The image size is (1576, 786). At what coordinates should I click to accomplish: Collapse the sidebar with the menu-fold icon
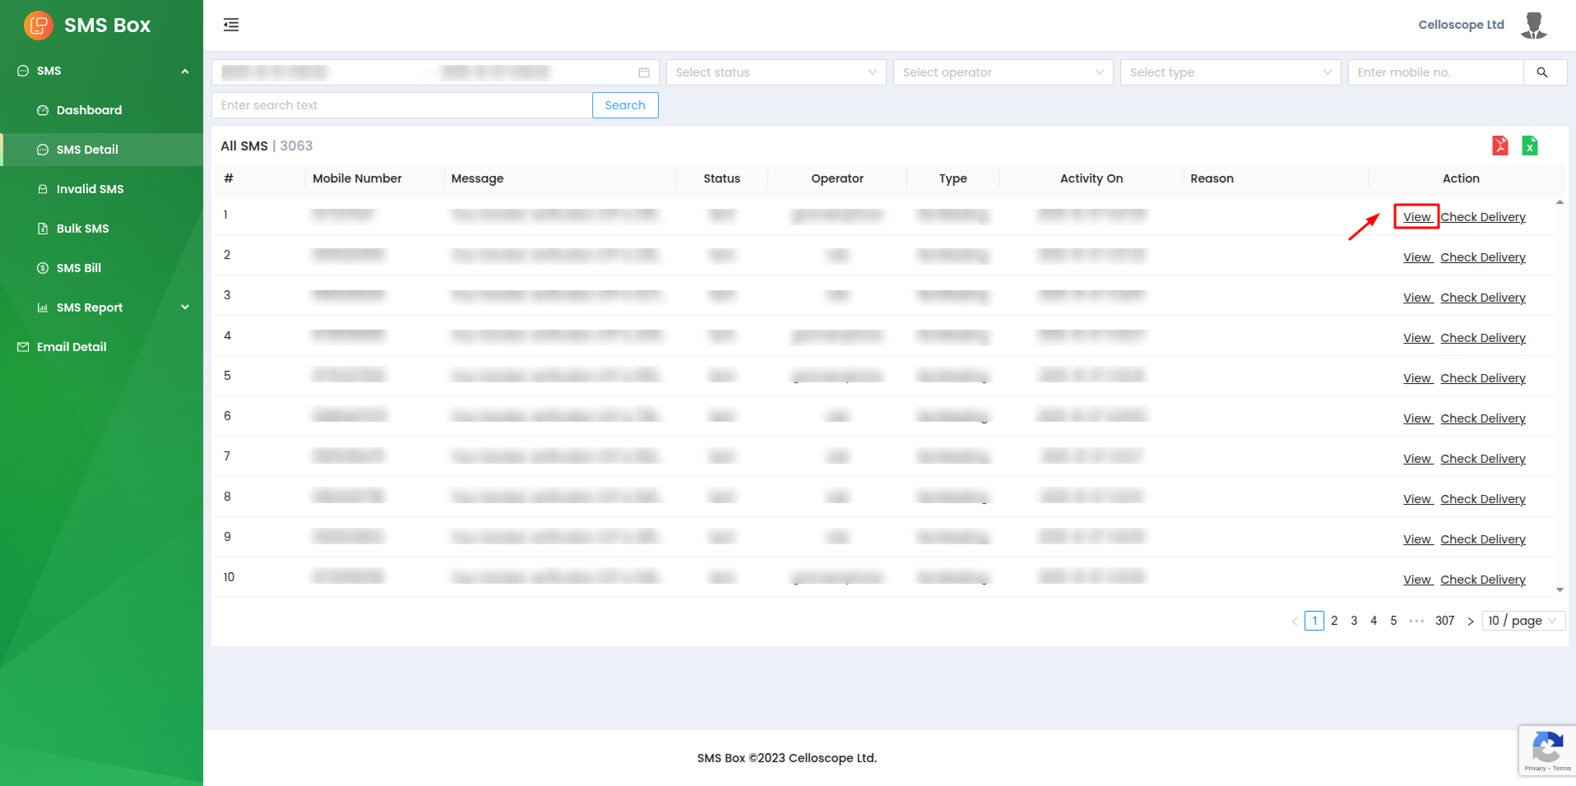[231, 25]
